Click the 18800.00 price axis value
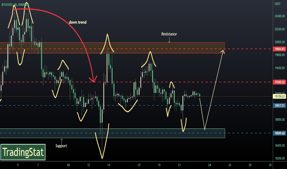The height and width of the screenshot is (169, 287). 280,120
